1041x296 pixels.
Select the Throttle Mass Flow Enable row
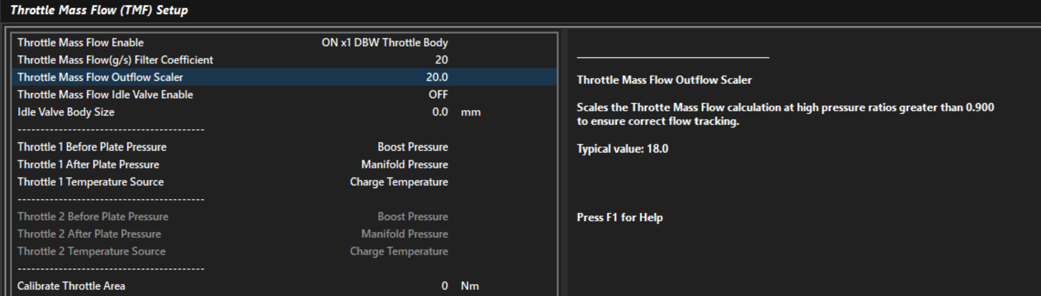click(x=284, y=43)
